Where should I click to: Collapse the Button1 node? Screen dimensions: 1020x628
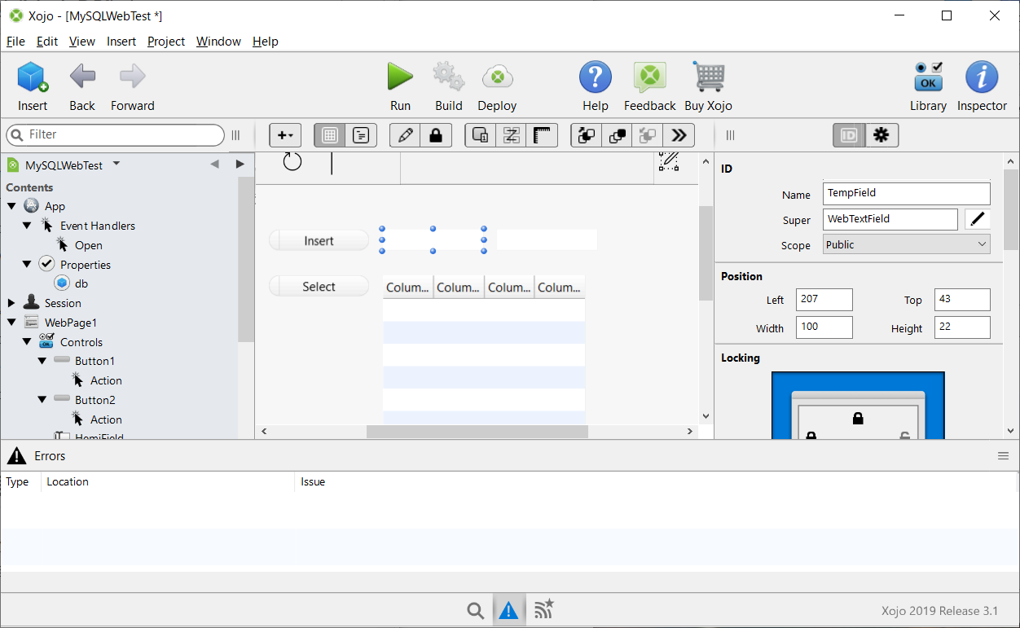[x=42, y=361]
